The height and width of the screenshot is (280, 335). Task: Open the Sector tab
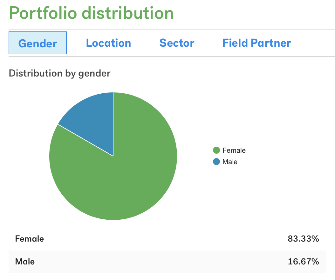click(x=177, y=43)
